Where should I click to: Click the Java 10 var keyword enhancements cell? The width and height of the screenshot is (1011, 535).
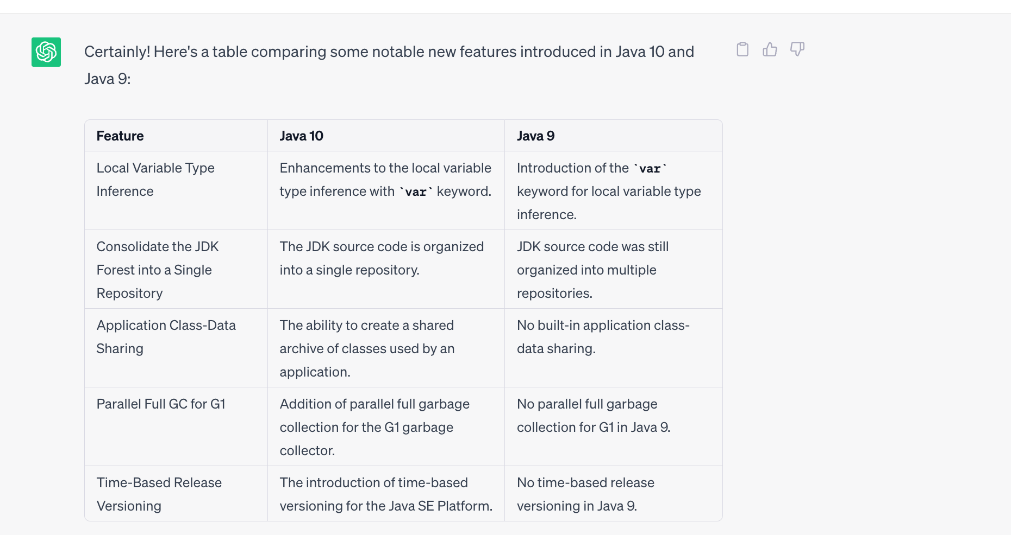coord(386,190)
